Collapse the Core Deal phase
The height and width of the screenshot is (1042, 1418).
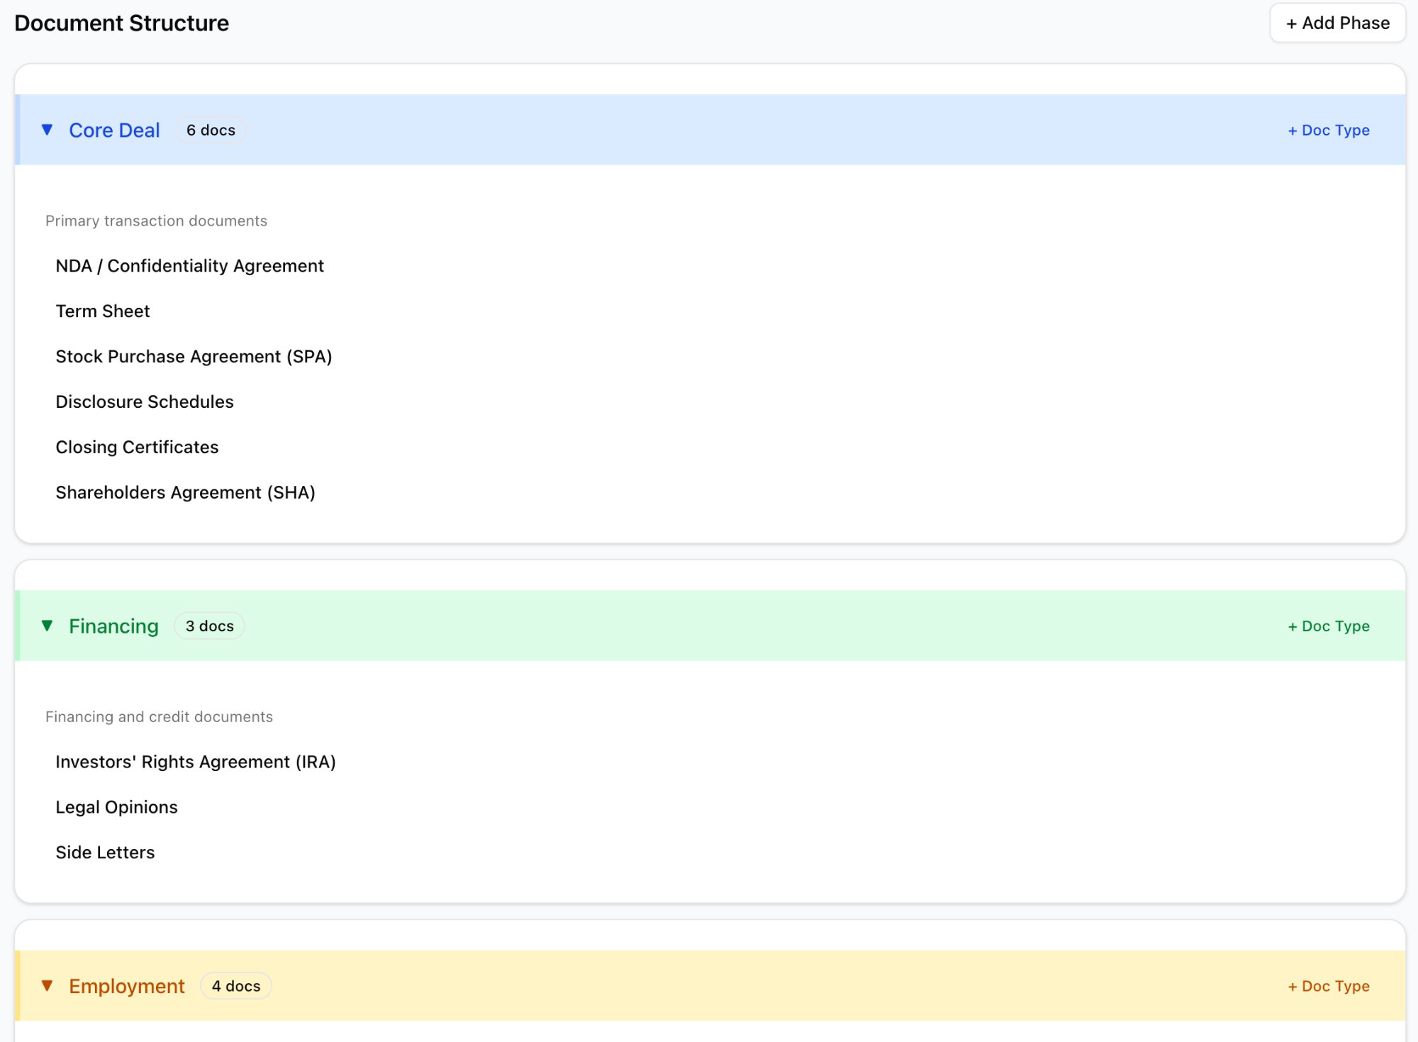(x=47, y=130)
